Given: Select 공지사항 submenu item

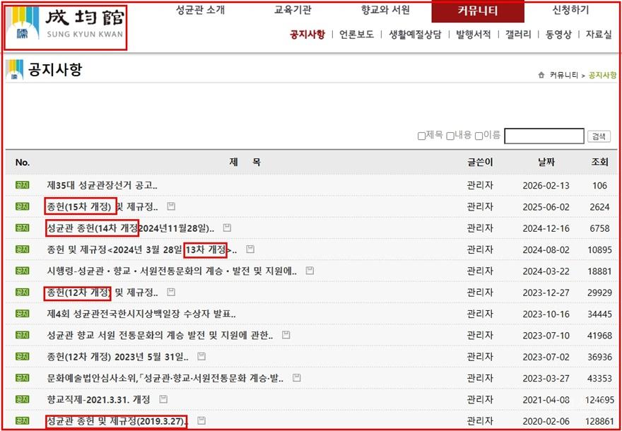Looking at the screenshot, I should 307,35.
